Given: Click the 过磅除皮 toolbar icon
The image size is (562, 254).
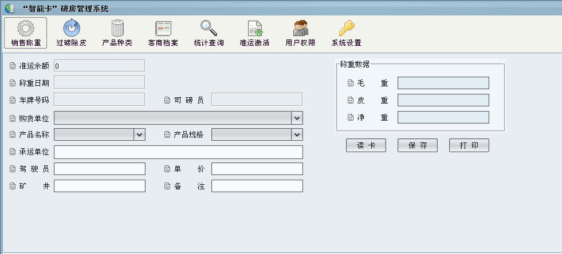Looking at the screenshot, I should pos(72,29).
